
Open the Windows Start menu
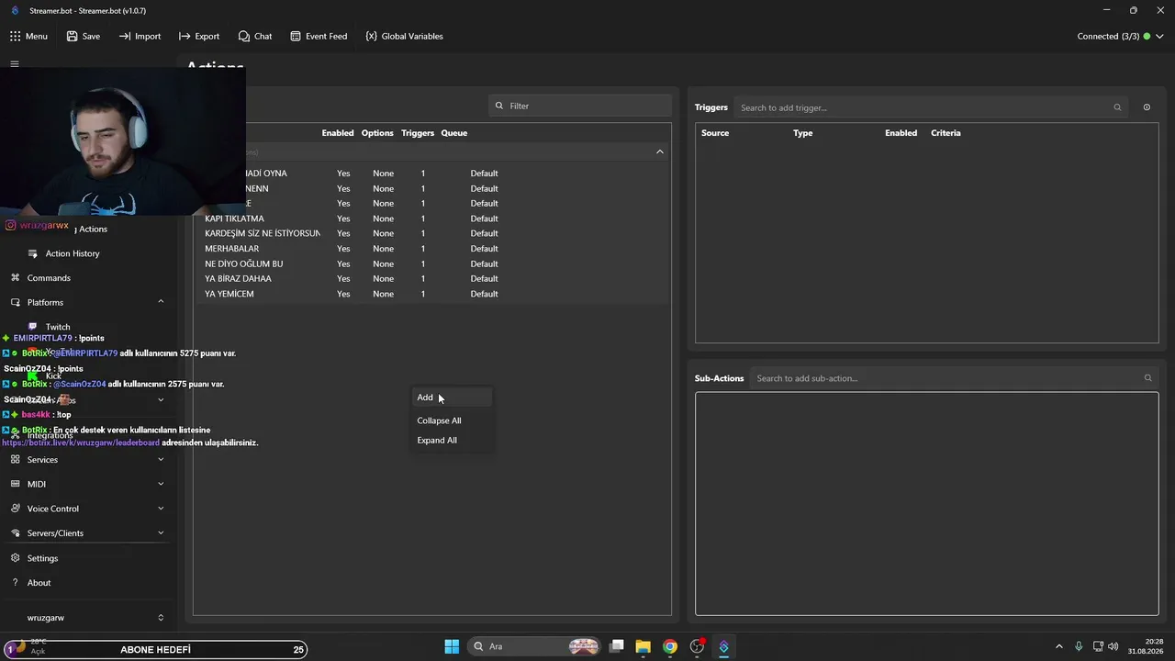tap(452, 646)
